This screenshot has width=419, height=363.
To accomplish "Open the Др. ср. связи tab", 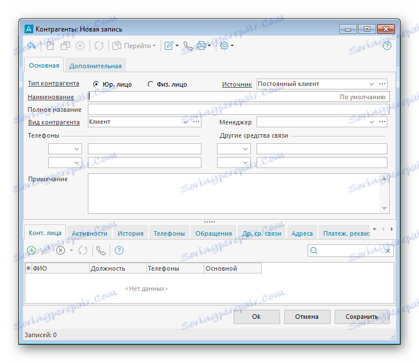I will [262, 233].
